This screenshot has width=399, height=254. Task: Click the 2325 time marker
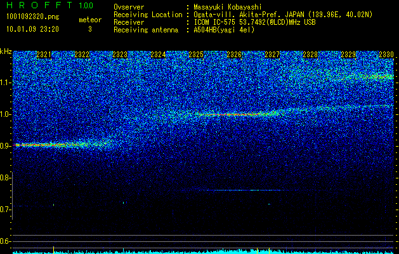(196, 55)
